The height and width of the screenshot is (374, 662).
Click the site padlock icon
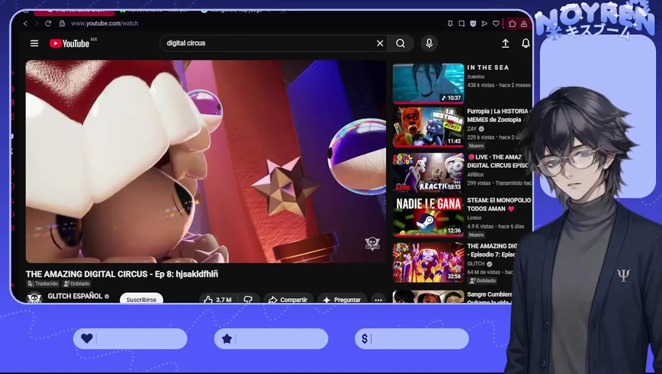tap(62, 23)
